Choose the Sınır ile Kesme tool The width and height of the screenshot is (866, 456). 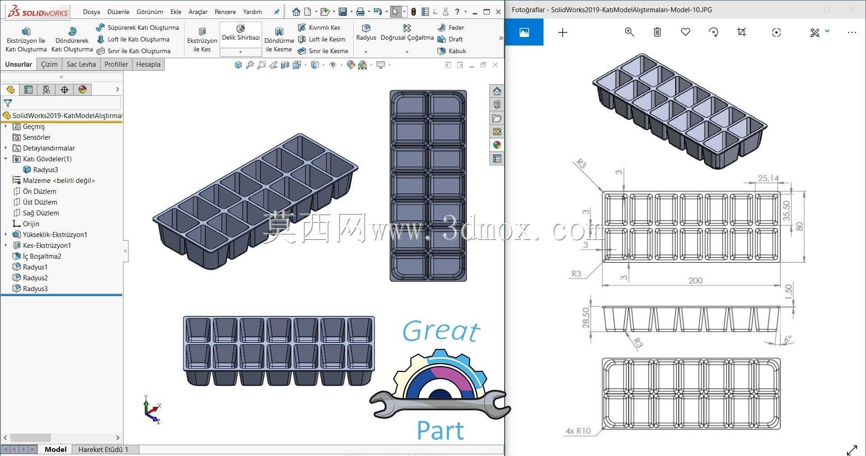323,51
